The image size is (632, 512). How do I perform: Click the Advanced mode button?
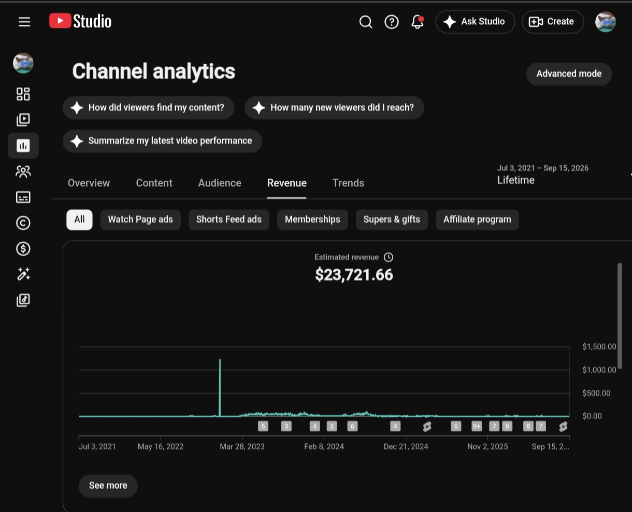pos(569,74)
